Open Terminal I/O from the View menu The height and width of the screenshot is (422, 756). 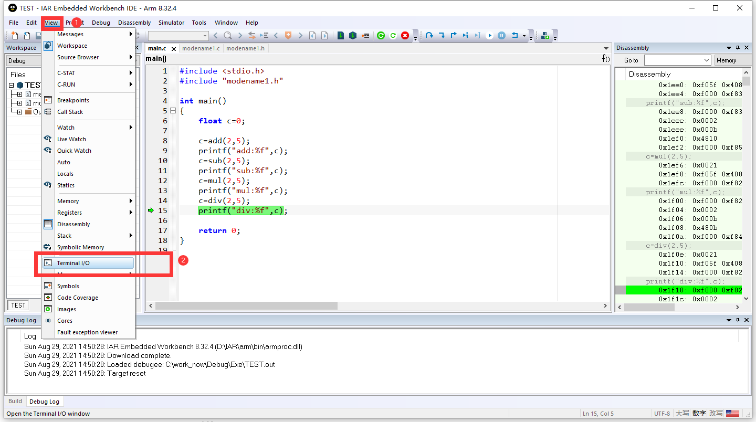(88, 263)
